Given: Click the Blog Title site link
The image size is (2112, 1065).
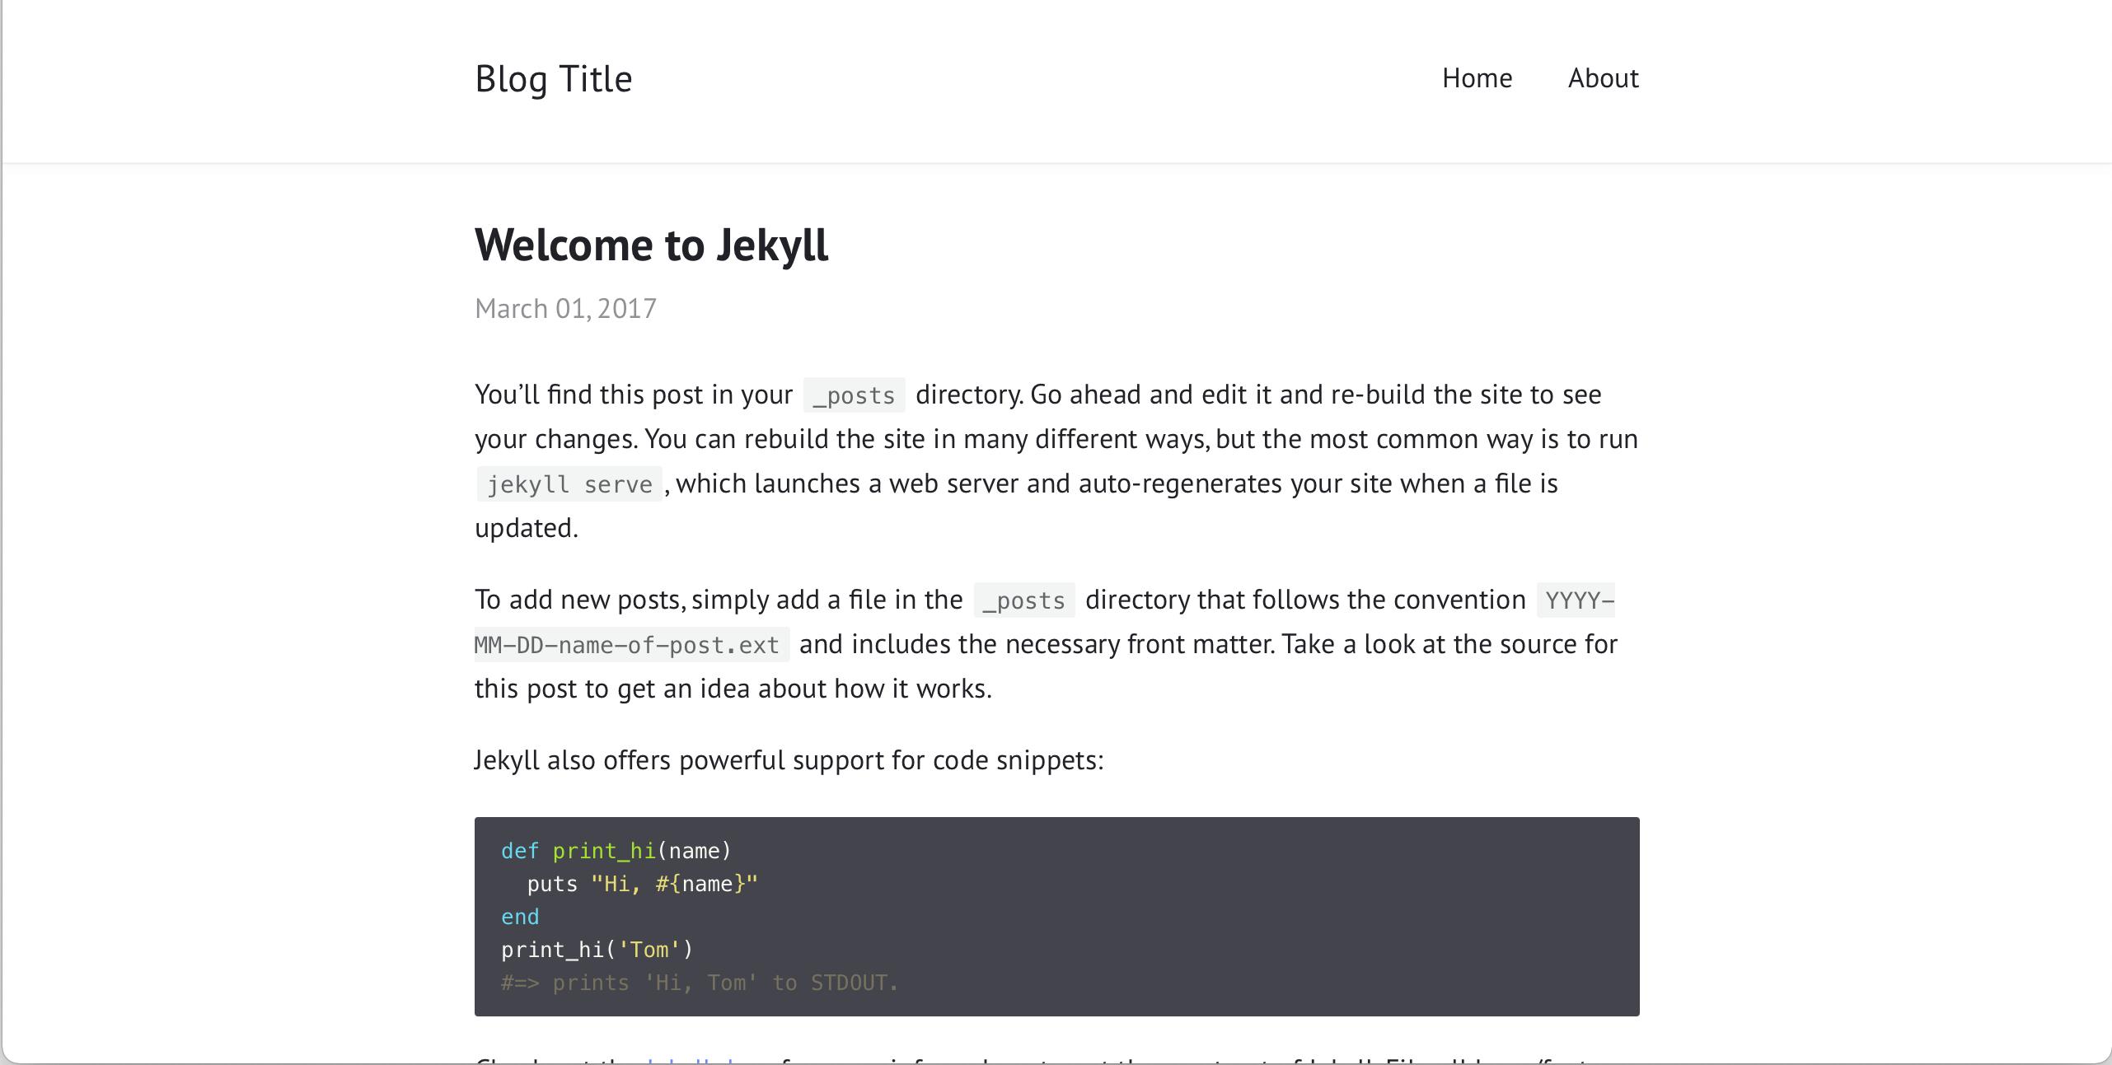Looking at the screenshot, I should [x=553, y=79].
